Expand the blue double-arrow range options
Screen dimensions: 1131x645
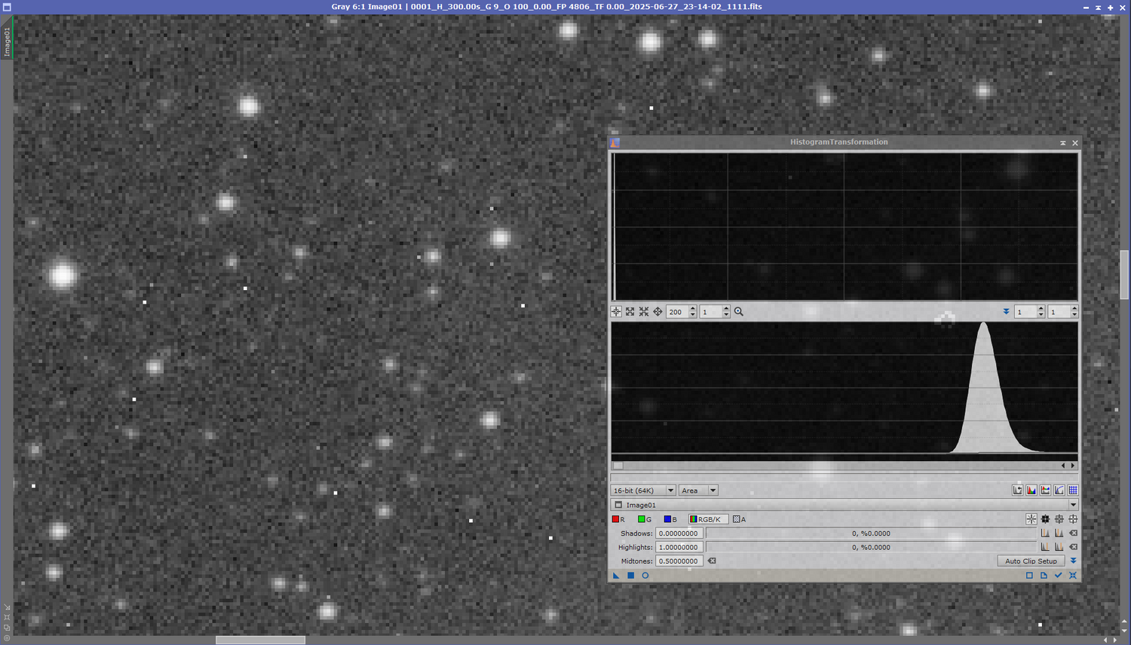[x=1073, y=561]
